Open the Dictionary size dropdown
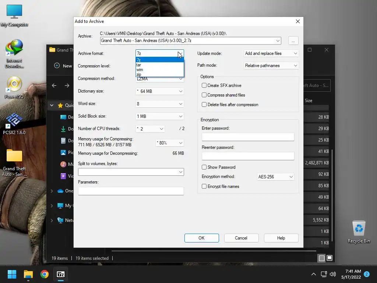Image resolution: width=377 pixels, height=283 pixels. pyautogui.click(x=160, y=91)
